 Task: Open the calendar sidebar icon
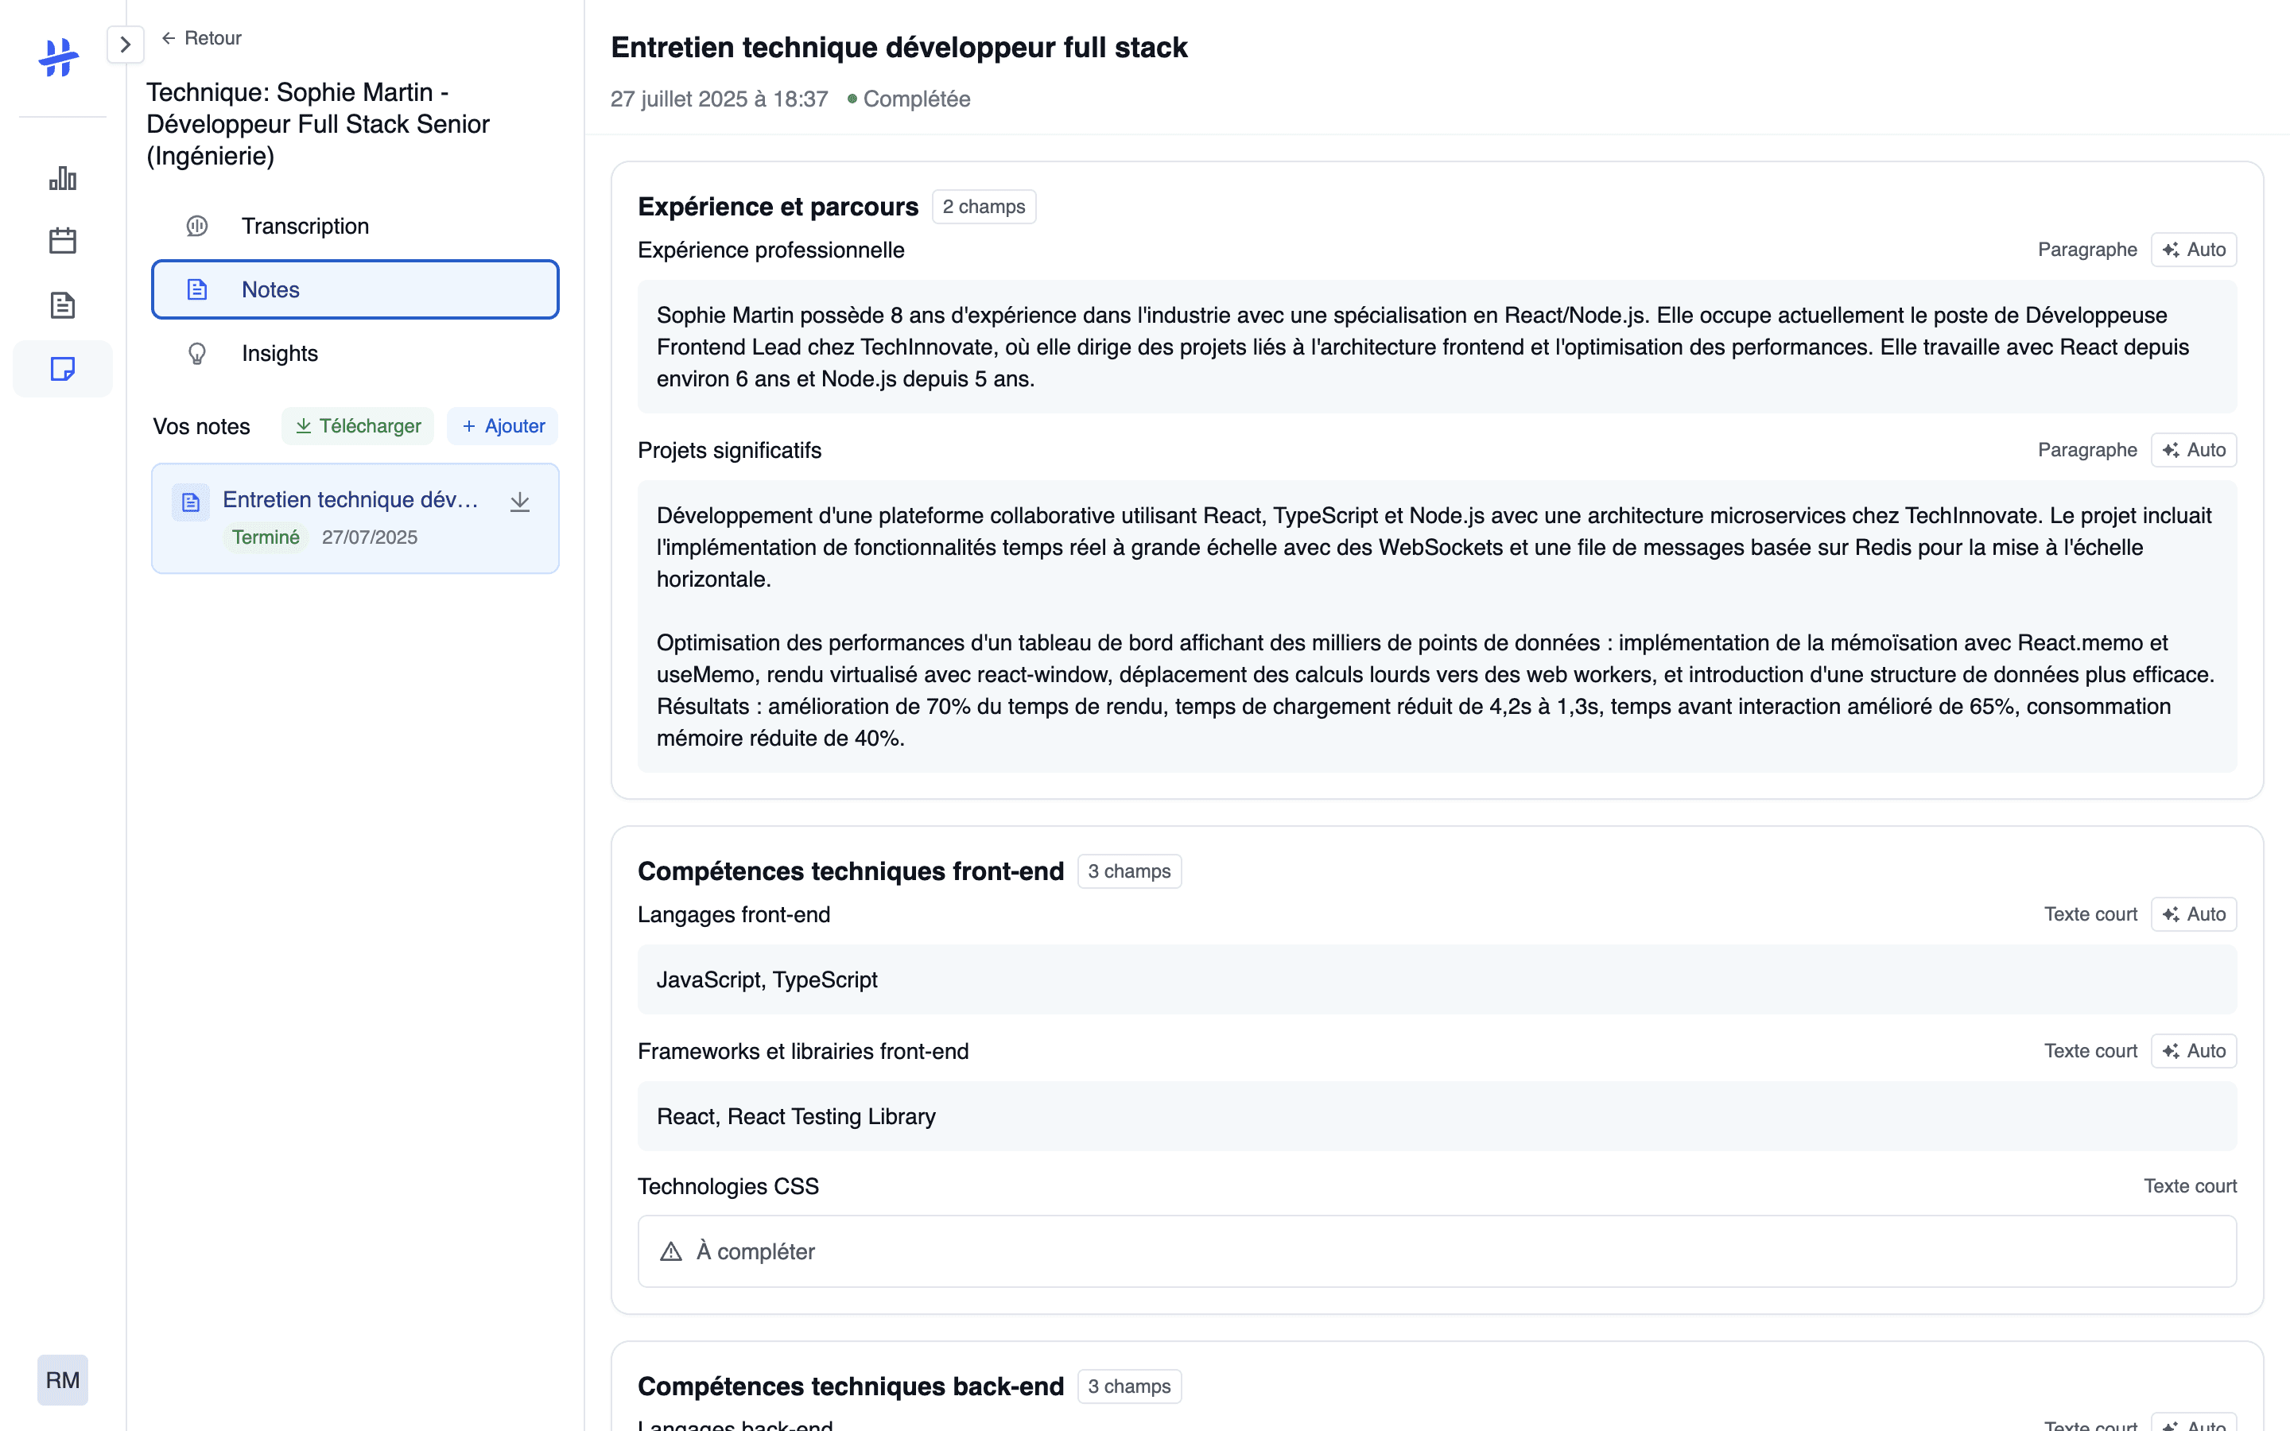click(63, 240)
